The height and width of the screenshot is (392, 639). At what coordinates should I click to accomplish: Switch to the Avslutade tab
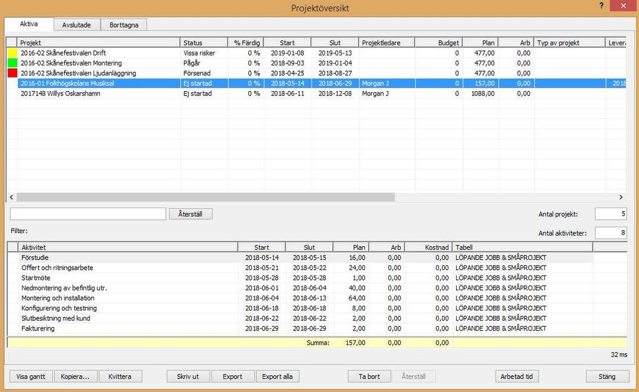tap(77, 25)
